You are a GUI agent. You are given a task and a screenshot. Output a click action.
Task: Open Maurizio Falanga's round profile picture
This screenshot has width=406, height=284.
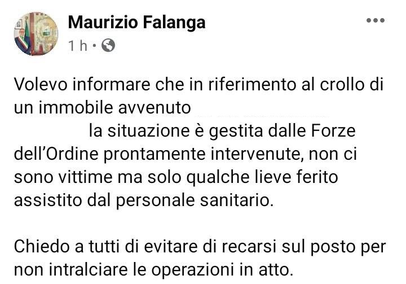36,34
